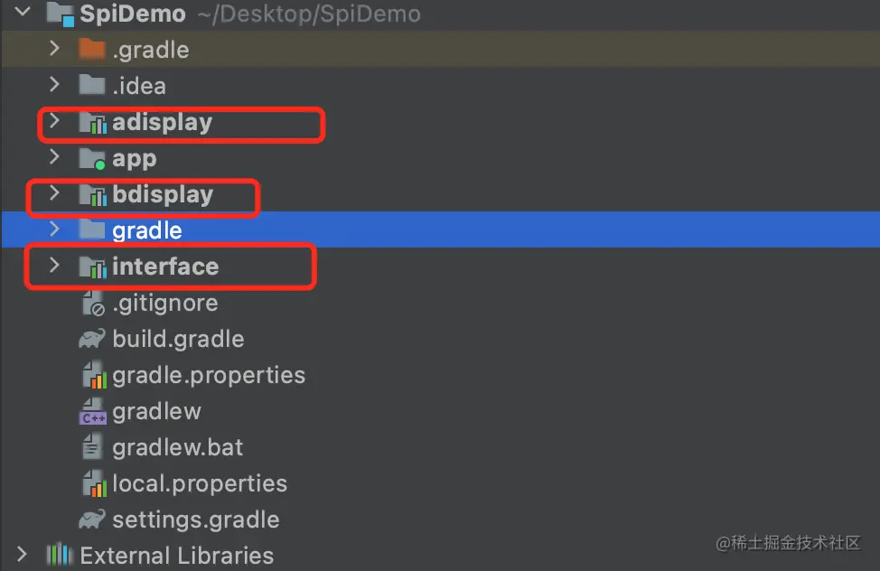Click the build.gradle elephant icon

pos(92,340)
